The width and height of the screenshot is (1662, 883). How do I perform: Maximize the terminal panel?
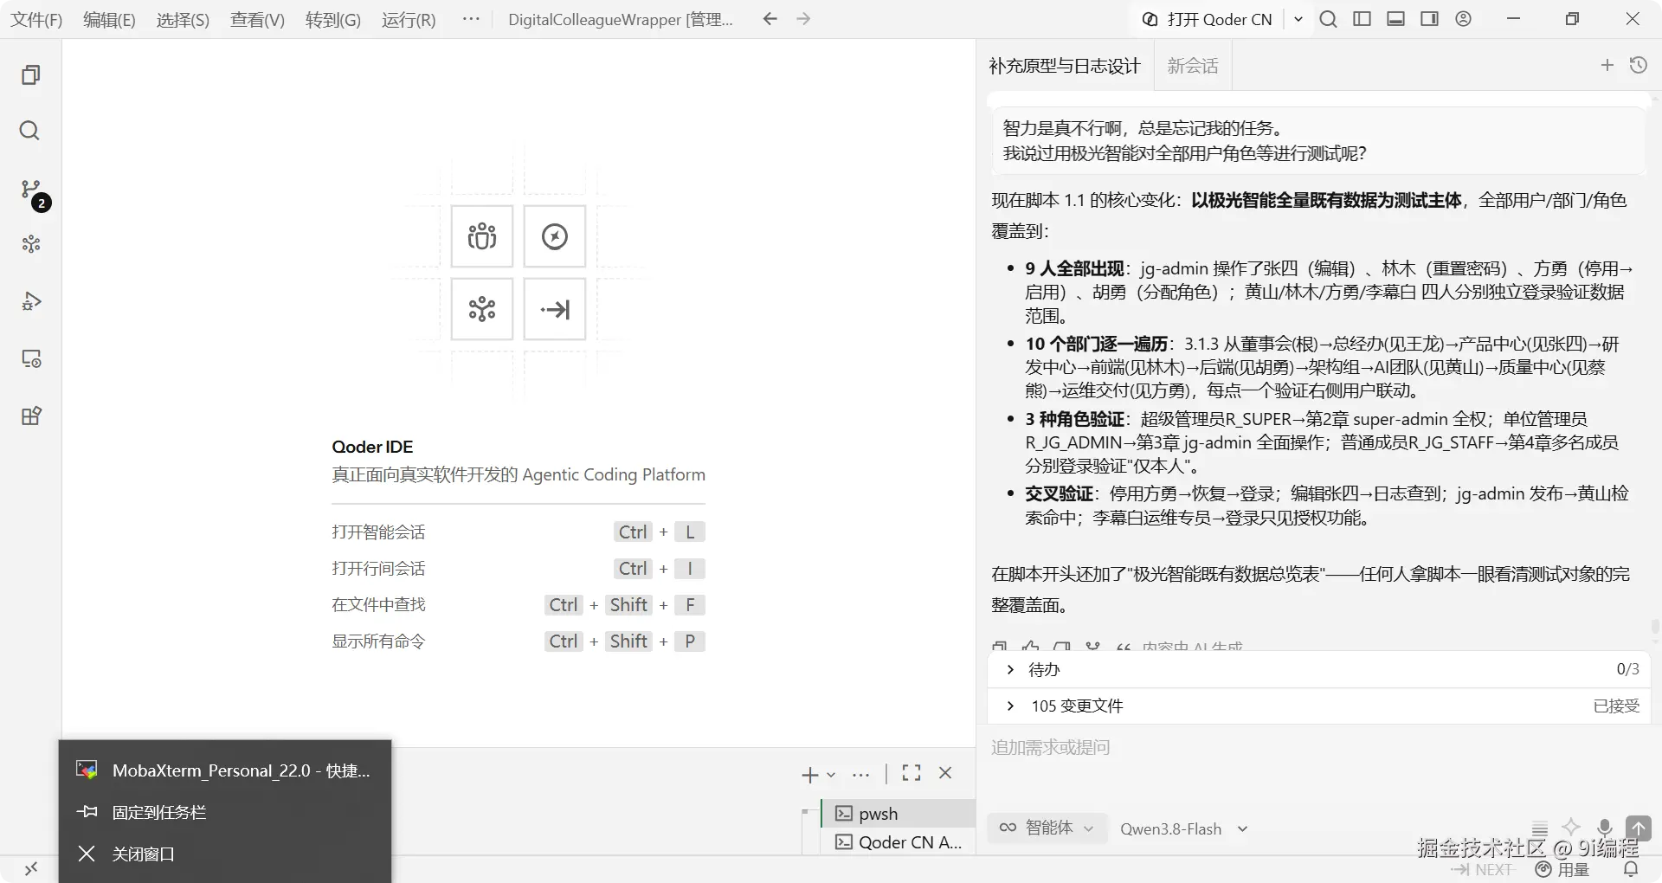pyautogui.click(x=912, y=773)
